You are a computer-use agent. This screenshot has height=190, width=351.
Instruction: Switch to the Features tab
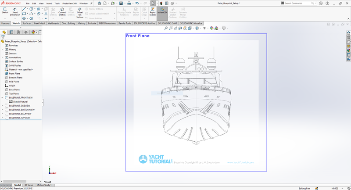click(x=5, y=23)
